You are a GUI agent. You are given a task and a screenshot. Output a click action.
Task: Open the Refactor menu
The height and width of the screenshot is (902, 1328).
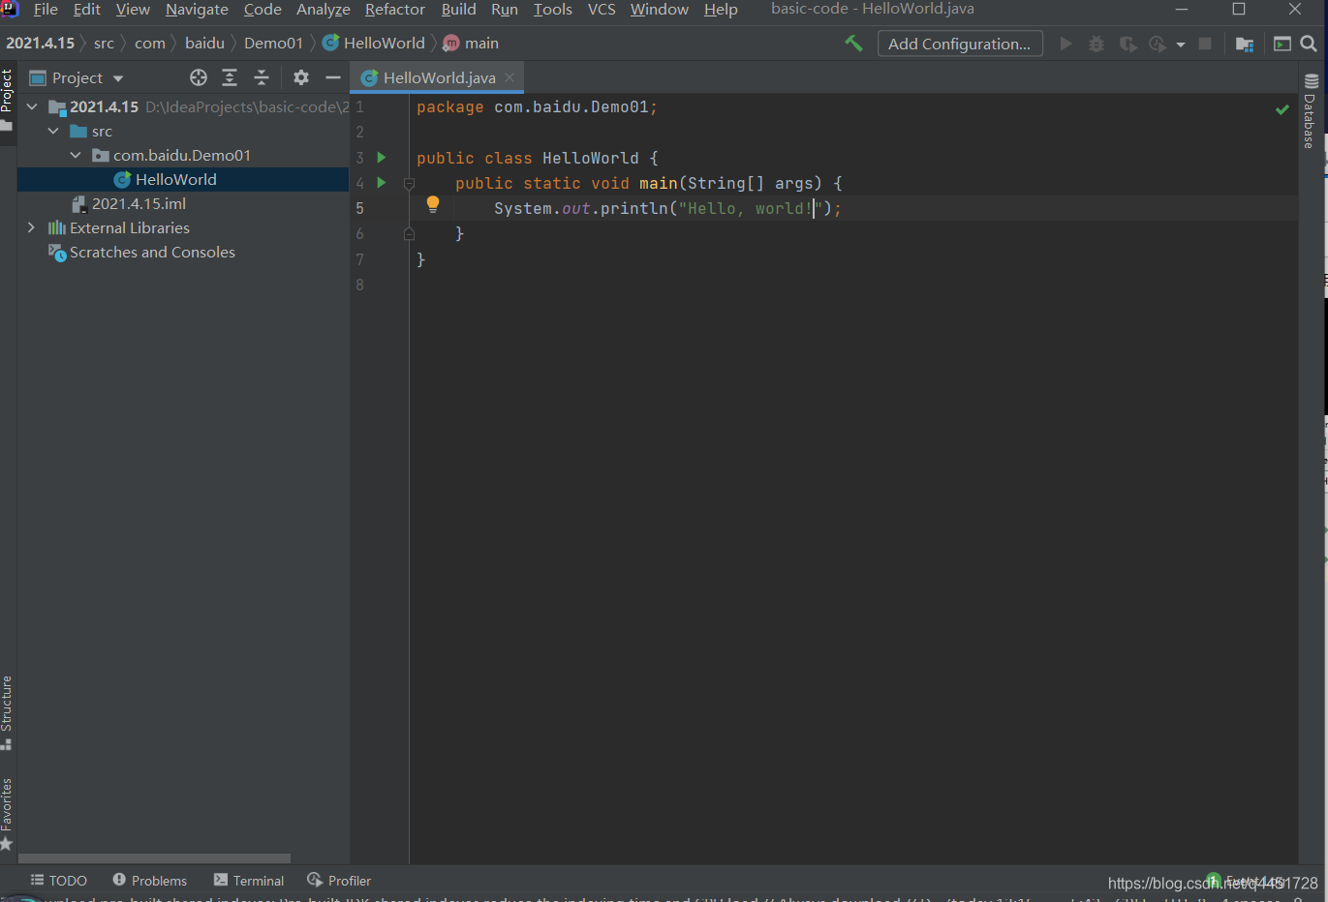click(x=395, y=10)
